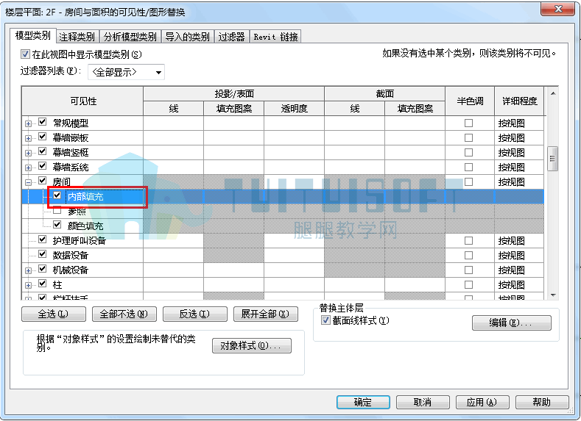581x421 pixels.
Task: Click the 反选 button
Action: point(195,314)
